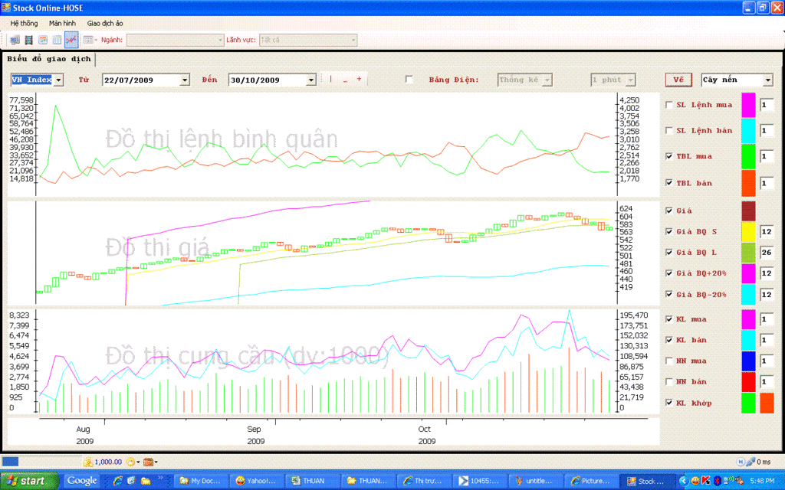Image resolution: width=785 pixels, height=490 pixels.
Task: Show hidden tray icons arrow
Action: pyautogui.click(x=683, y=481)
